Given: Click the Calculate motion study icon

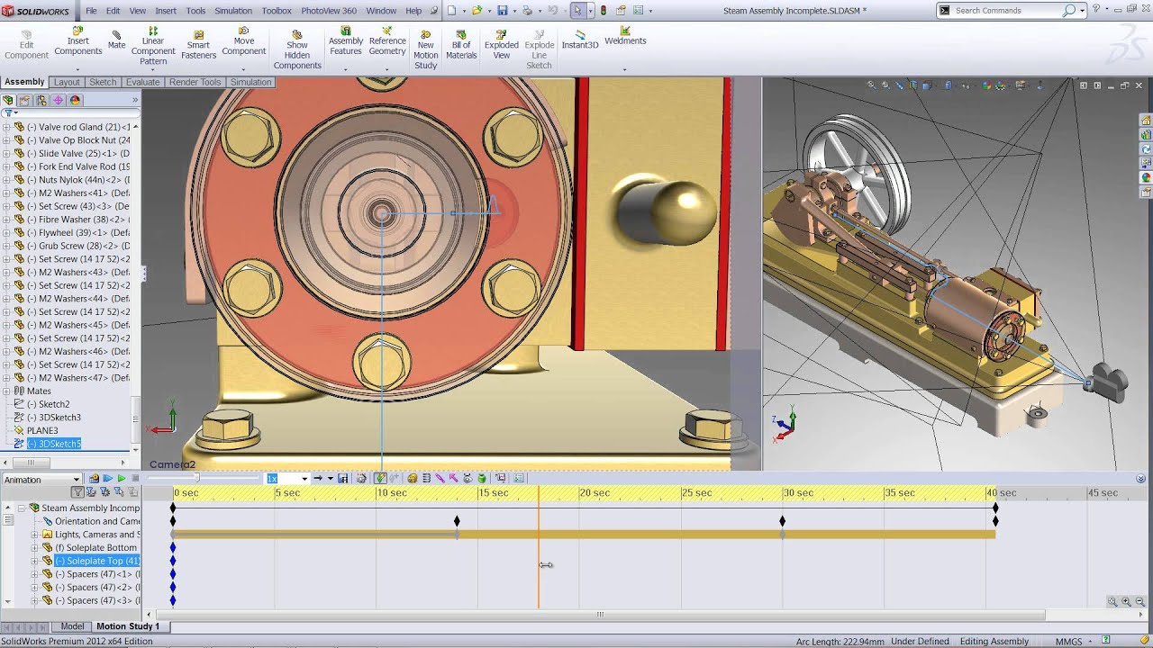Looking at the screenshot, I should [93, 479].
